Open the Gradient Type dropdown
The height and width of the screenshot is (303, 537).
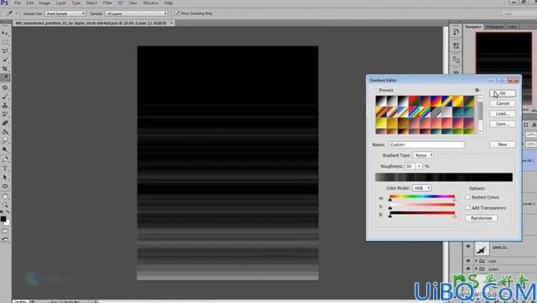coord(423,155)
